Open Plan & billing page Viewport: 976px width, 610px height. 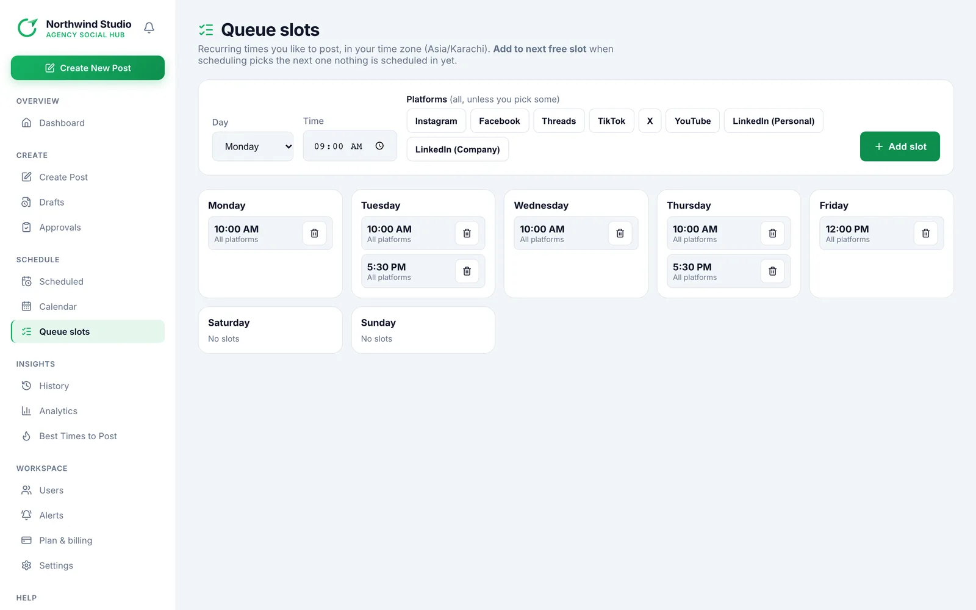[88, 540]
